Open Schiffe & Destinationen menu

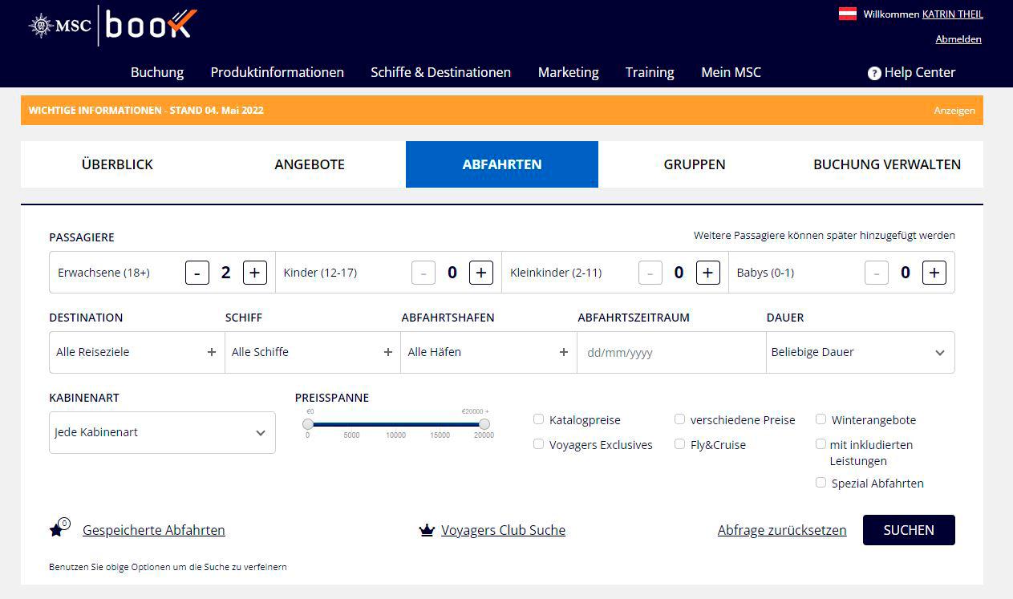click(440, 72)
